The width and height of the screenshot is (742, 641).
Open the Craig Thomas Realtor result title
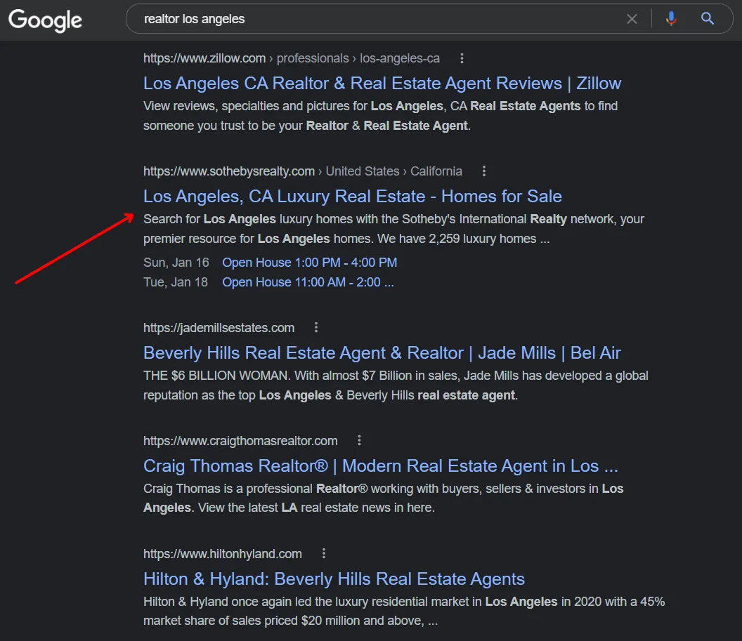tap(380, 465)
